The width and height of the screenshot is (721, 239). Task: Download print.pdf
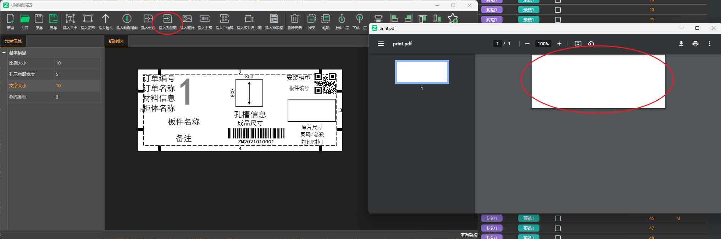(681, 44)
